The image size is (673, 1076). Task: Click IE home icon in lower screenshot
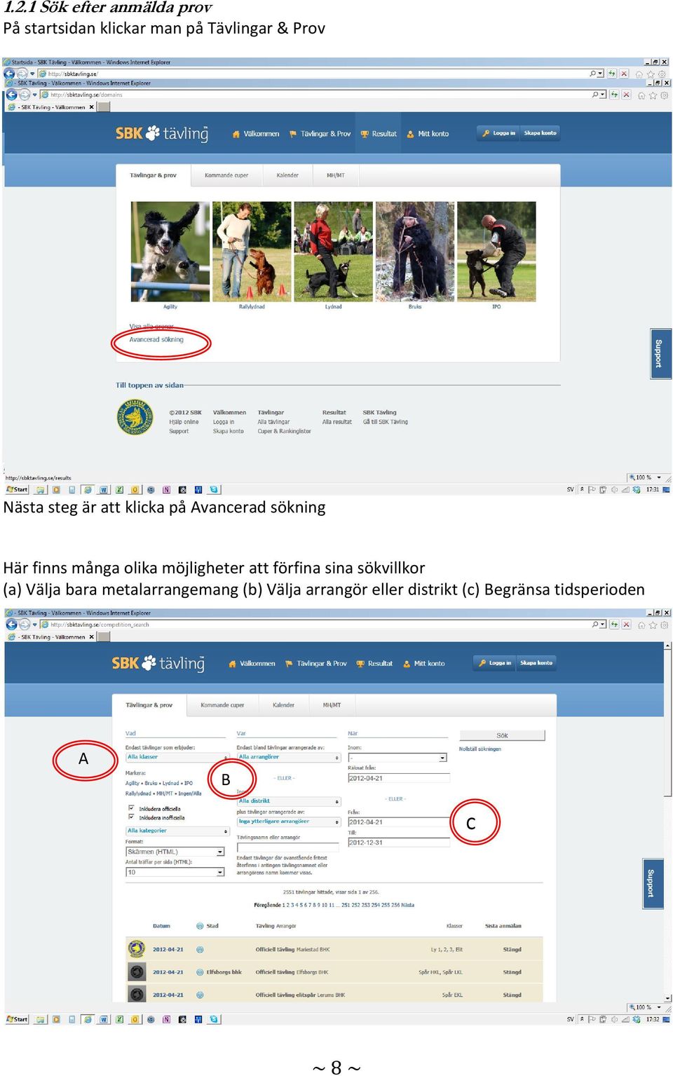(641, 625)
